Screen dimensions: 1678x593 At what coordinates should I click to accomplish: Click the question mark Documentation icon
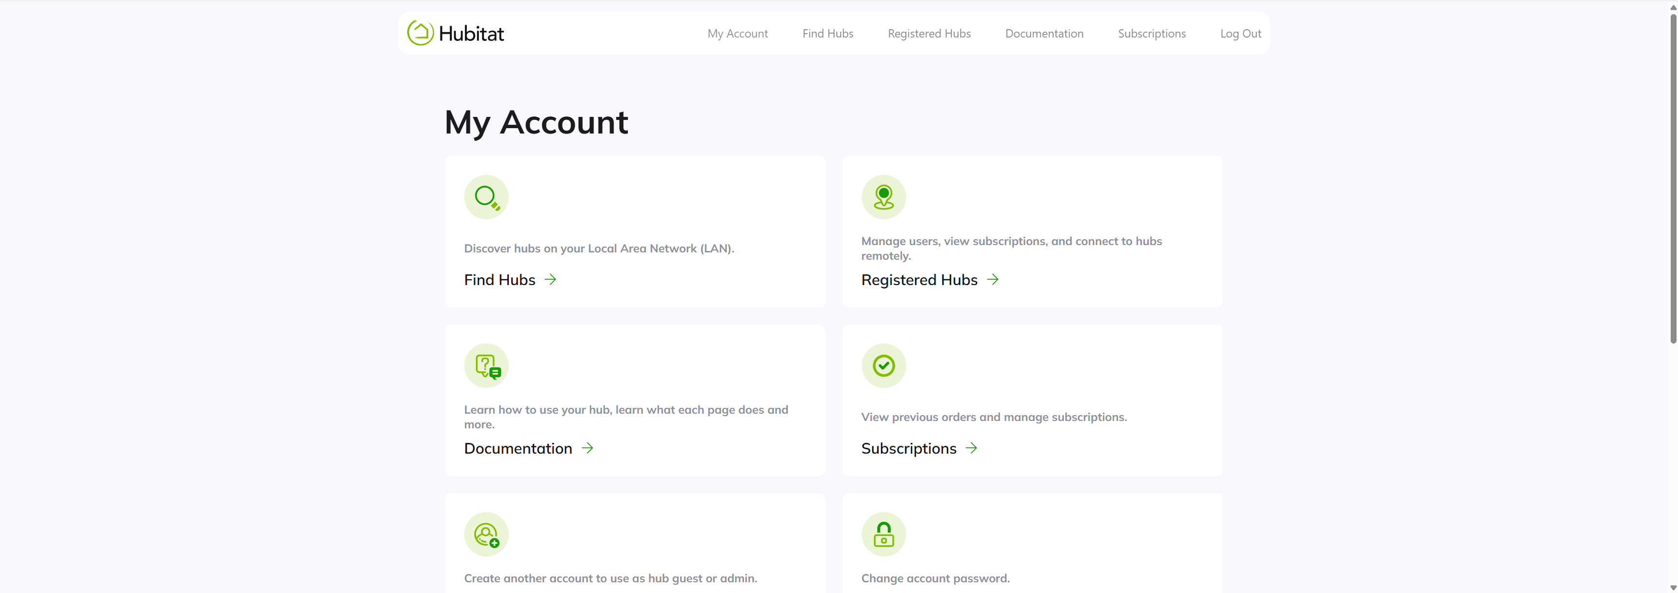point(486,365)
